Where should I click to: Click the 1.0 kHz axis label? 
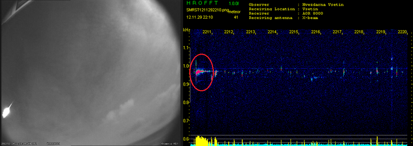186,66
